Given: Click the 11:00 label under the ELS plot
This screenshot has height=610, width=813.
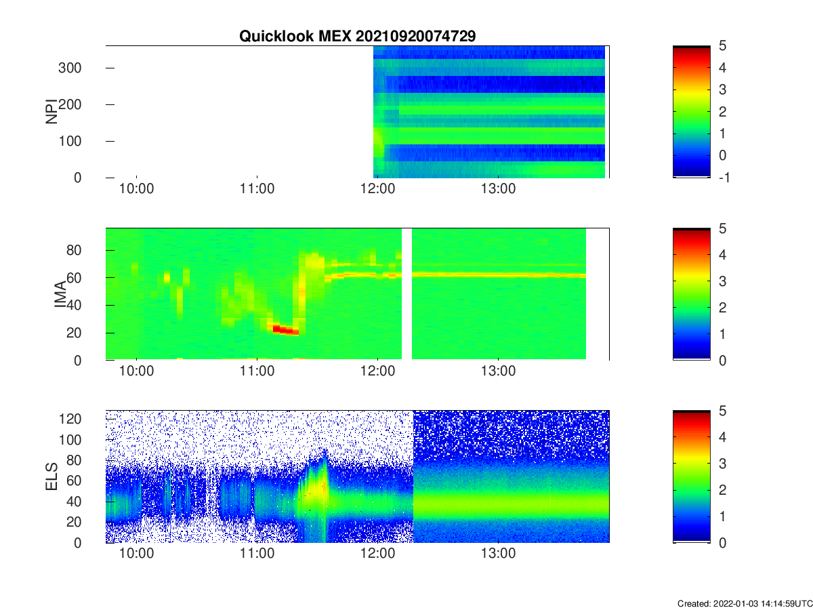Looking at the screenshot, I should (257, 554).
